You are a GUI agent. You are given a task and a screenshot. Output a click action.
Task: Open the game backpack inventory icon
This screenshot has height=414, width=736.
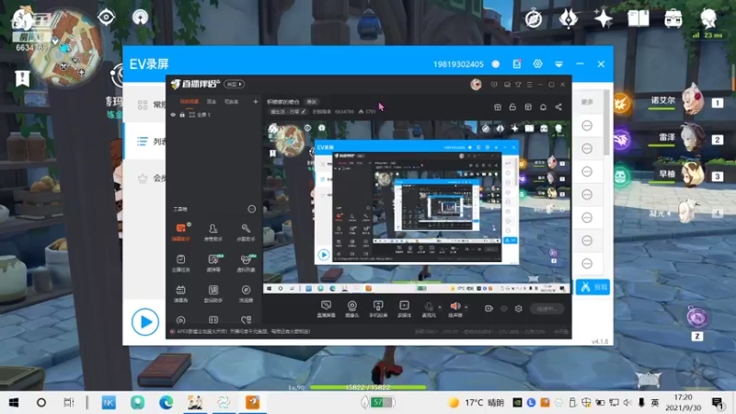673,18
